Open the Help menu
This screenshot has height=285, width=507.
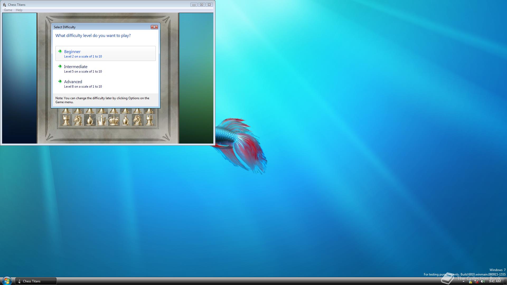coord(19,10)
